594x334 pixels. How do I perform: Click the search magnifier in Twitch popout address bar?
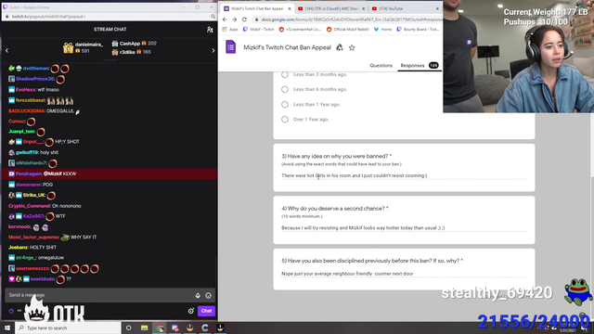pos(213,17)
